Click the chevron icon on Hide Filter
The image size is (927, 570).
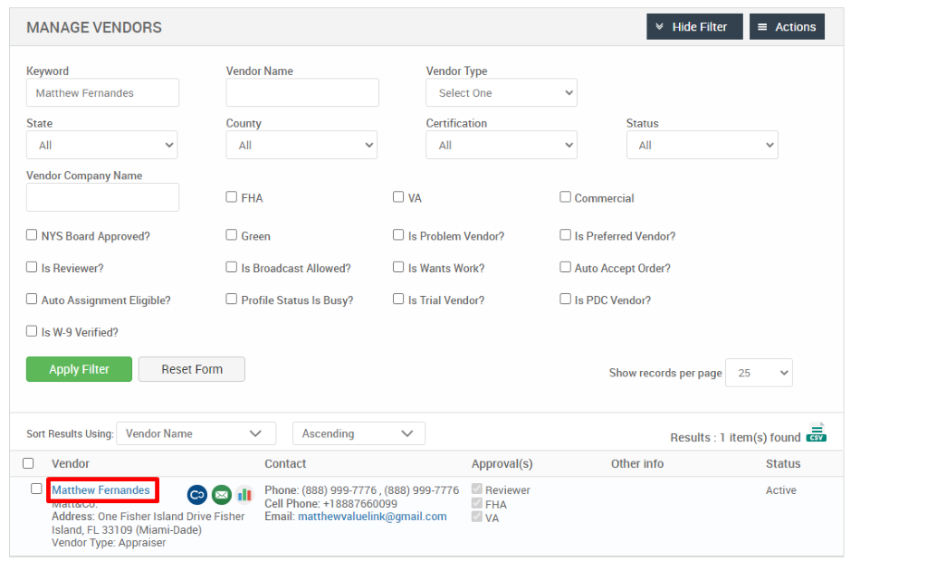[659, 26]
